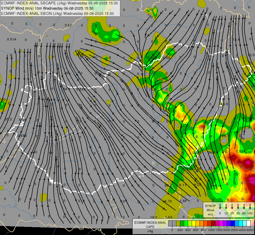Click the 0.499 value on the map
Viewport: 255px width, 235px height.
pos(22,136)
